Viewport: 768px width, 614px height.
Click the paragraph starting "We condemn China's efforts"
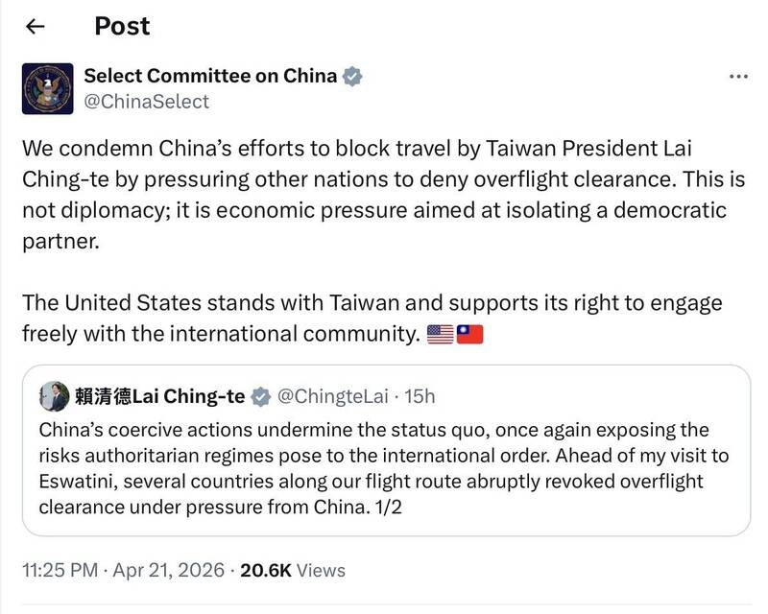(374, 195)
